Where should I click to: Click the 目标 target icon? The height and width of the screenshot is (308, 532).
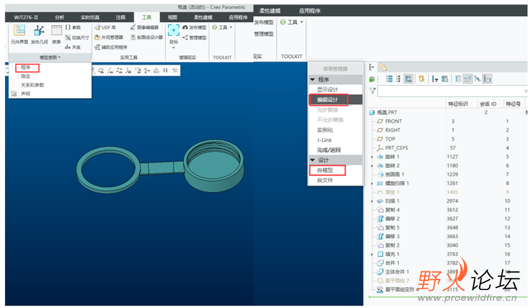pos(174,33)
